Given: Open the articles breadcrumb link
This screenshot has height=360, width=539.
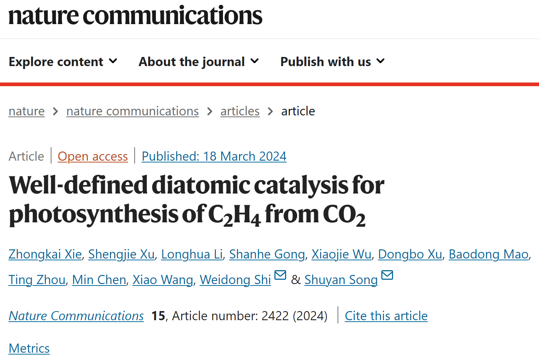Looking at the screenshot, I should (x=240, y=111).
